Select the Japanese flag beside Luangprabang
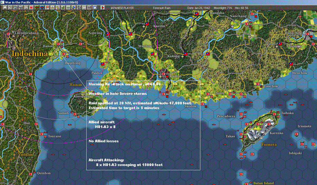The width and height of the screenshot is (317, 185). coord(8,34)
